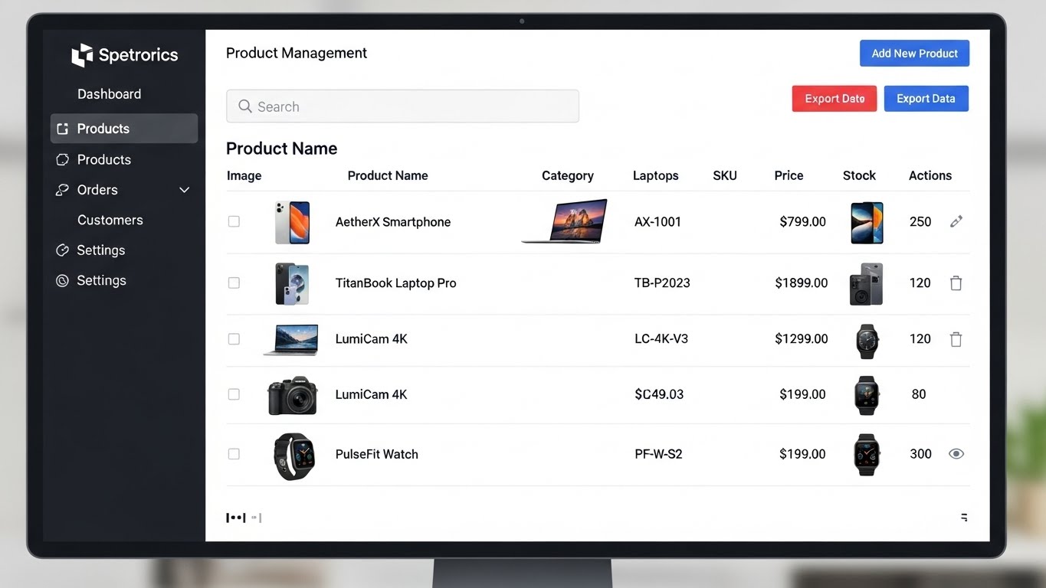Image resolution: width=1046 pixels, height=588 pixels.
Task: Click the pagination icon below the table
Action: (x=236, y=518)
